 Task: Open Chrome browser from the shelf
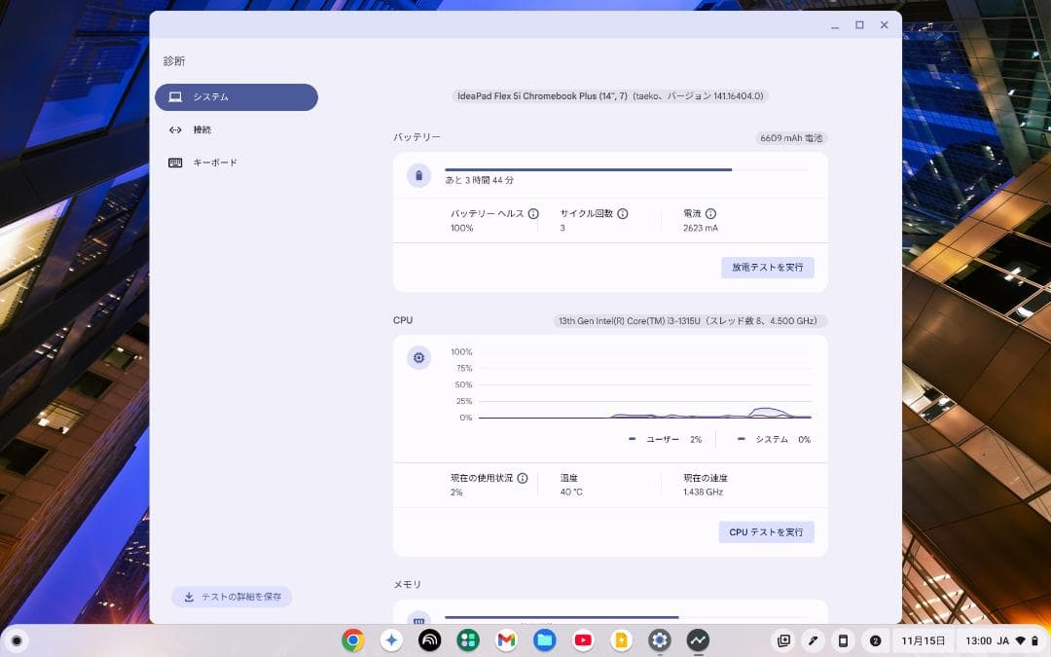353,640
